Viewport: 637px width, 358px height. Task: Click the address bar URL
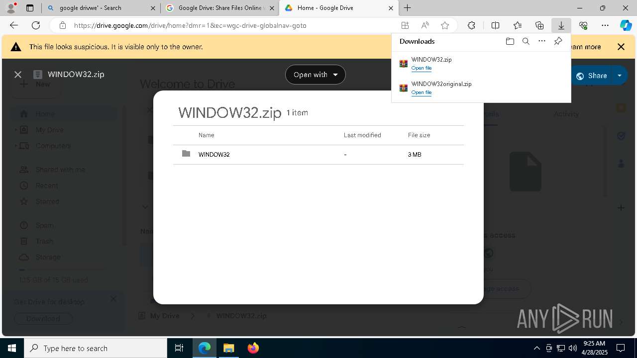coord(190,25)
